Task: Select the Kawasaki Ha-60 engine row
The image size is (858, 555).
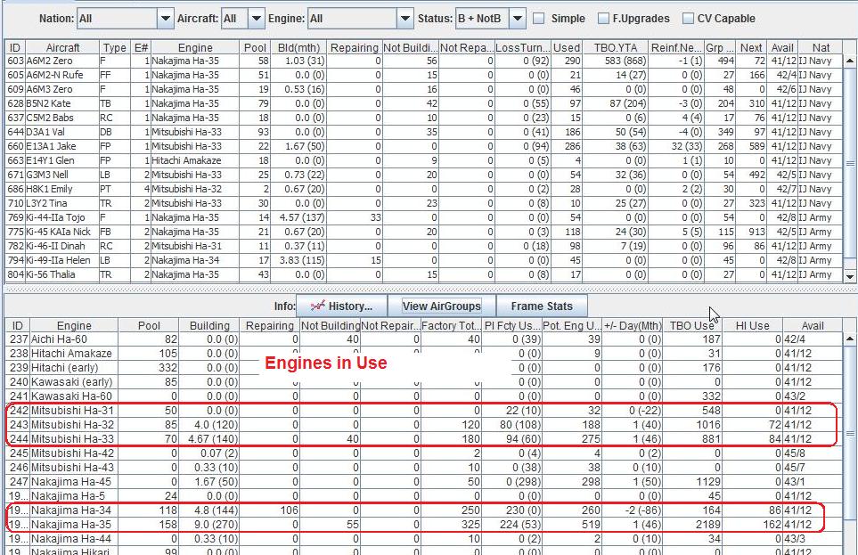Action: tap(423, 396)
